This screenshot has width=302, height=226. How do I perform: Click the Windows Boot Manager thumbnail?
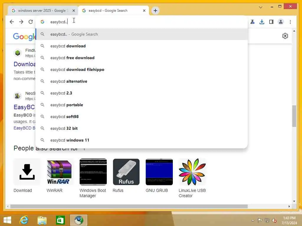point(93,172)
